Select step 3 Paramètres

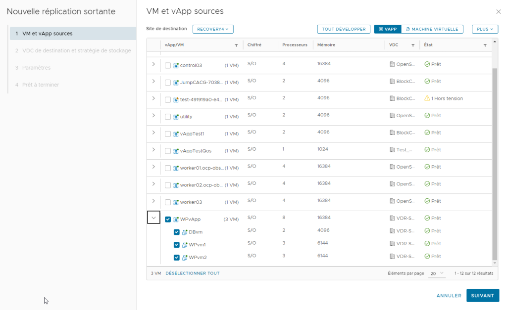click(x=73, y=68)
